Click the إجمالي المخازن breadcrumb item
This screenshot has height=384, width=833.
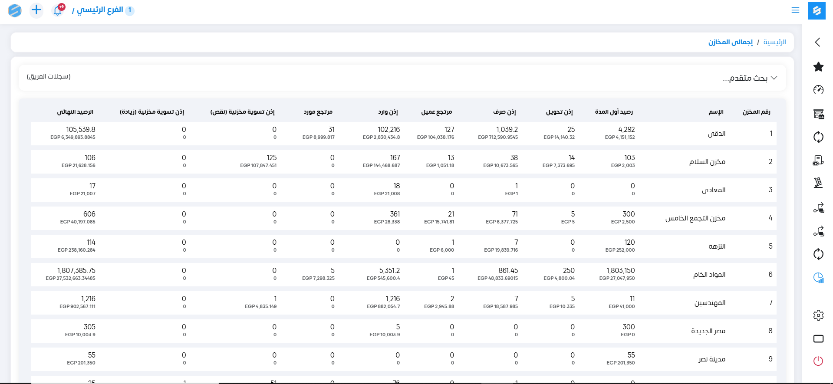[x=731, y=42]
